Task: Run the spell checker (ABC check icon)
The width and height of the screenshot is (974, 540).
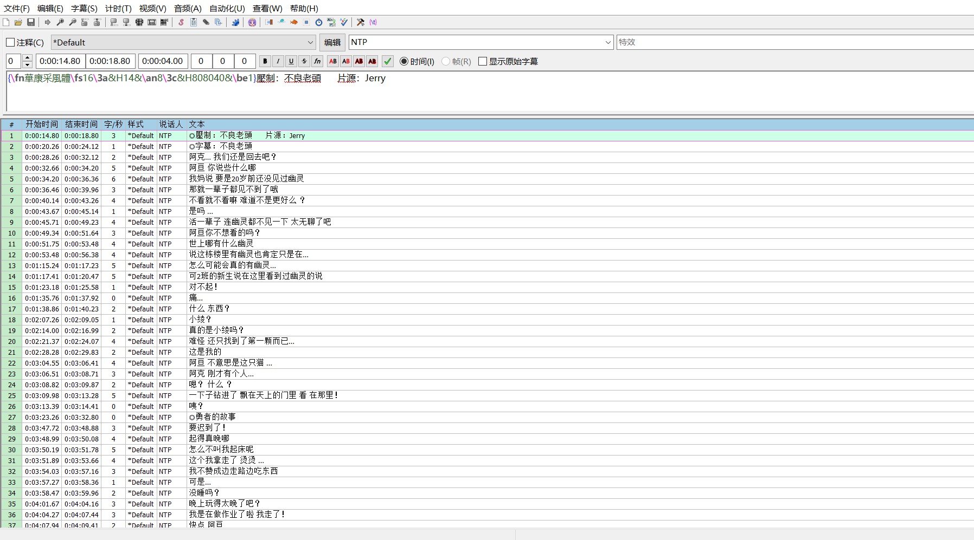Action: click(x=344, y=22)
